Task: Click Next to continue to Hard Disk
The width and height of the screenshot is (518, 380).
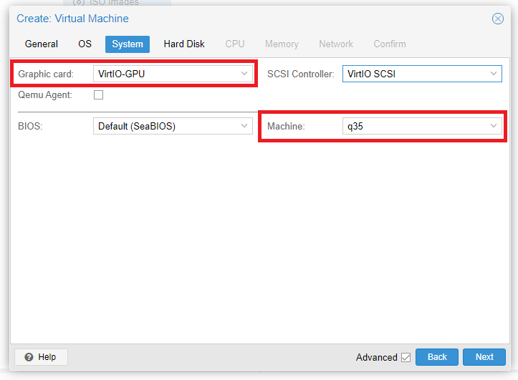Action: [x=484, y=357]
